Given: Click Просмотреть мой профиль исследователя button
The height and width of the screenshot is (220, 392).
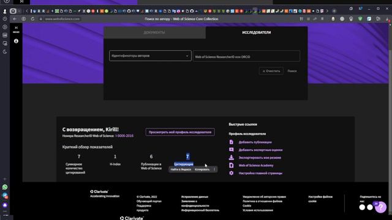Looking at the screenshot, I should (180, 132).
